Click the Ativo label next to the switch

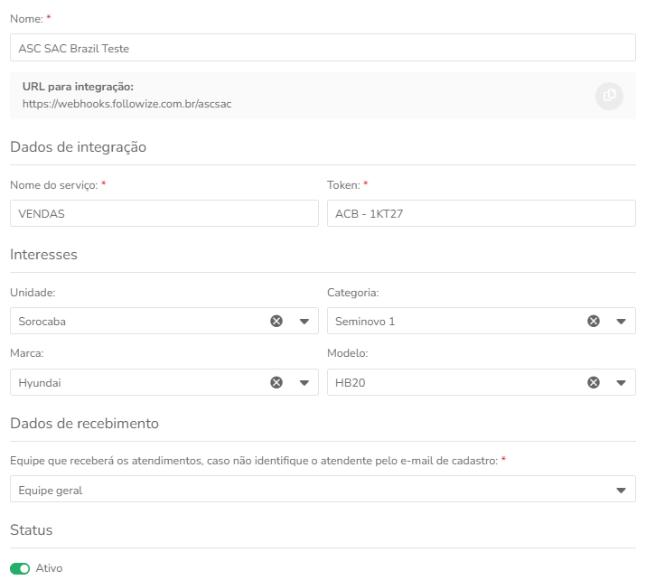[49, 568]
